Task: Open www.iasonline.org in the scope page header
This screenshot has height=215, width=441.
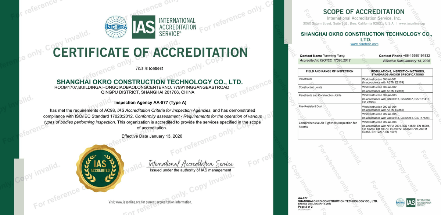Action: click(x=412, y=23)
